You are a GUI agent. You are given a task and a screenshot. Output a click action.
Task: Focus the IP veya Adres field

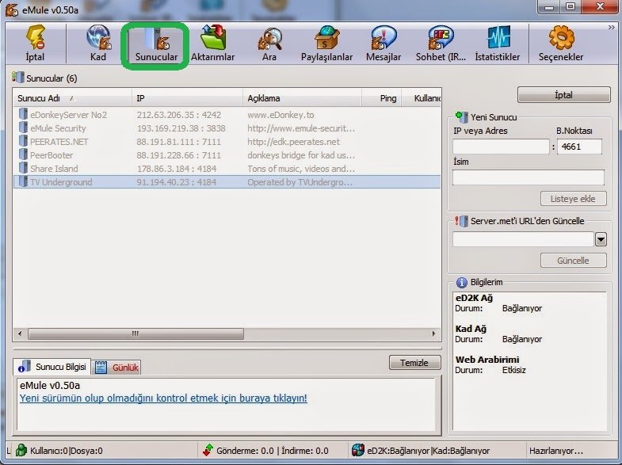pyautogui.click(x=501, y=147)
